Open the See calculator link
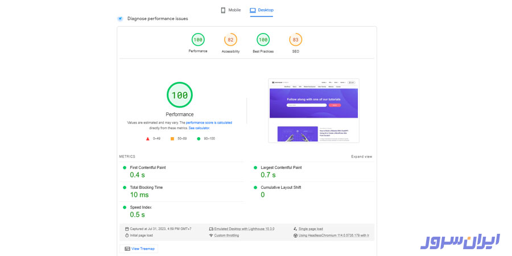This screenshot has height=256, width=512. [199, 128]
